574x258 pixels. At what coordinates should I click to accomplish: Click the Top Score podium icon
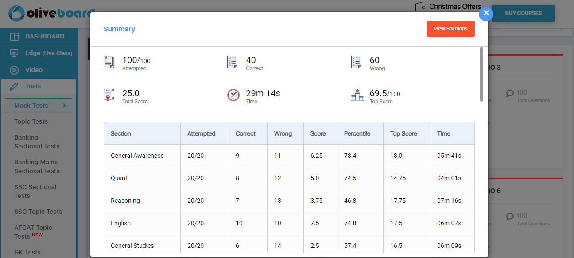[357, 95]
